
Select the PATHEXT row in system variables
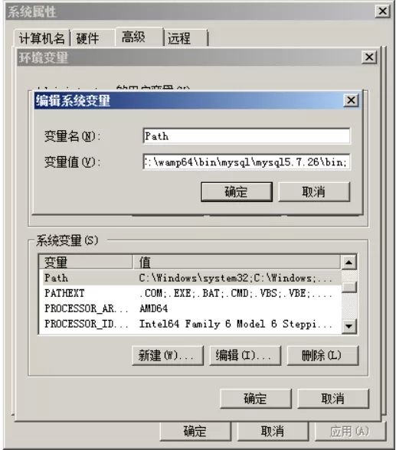(x=189, y=293)
